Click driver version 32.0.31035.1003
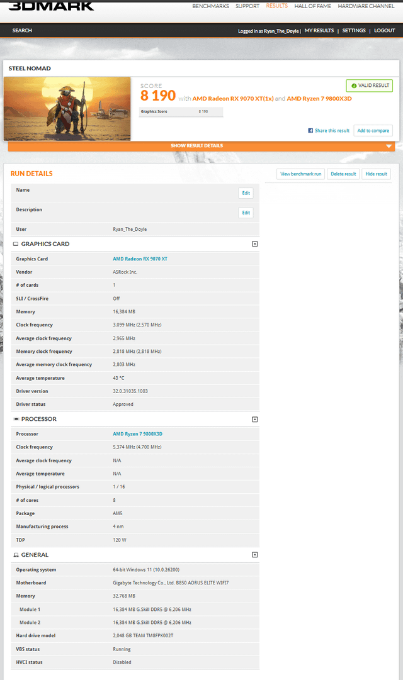Screen dimensions: 403x680 (x=130, y=391)
